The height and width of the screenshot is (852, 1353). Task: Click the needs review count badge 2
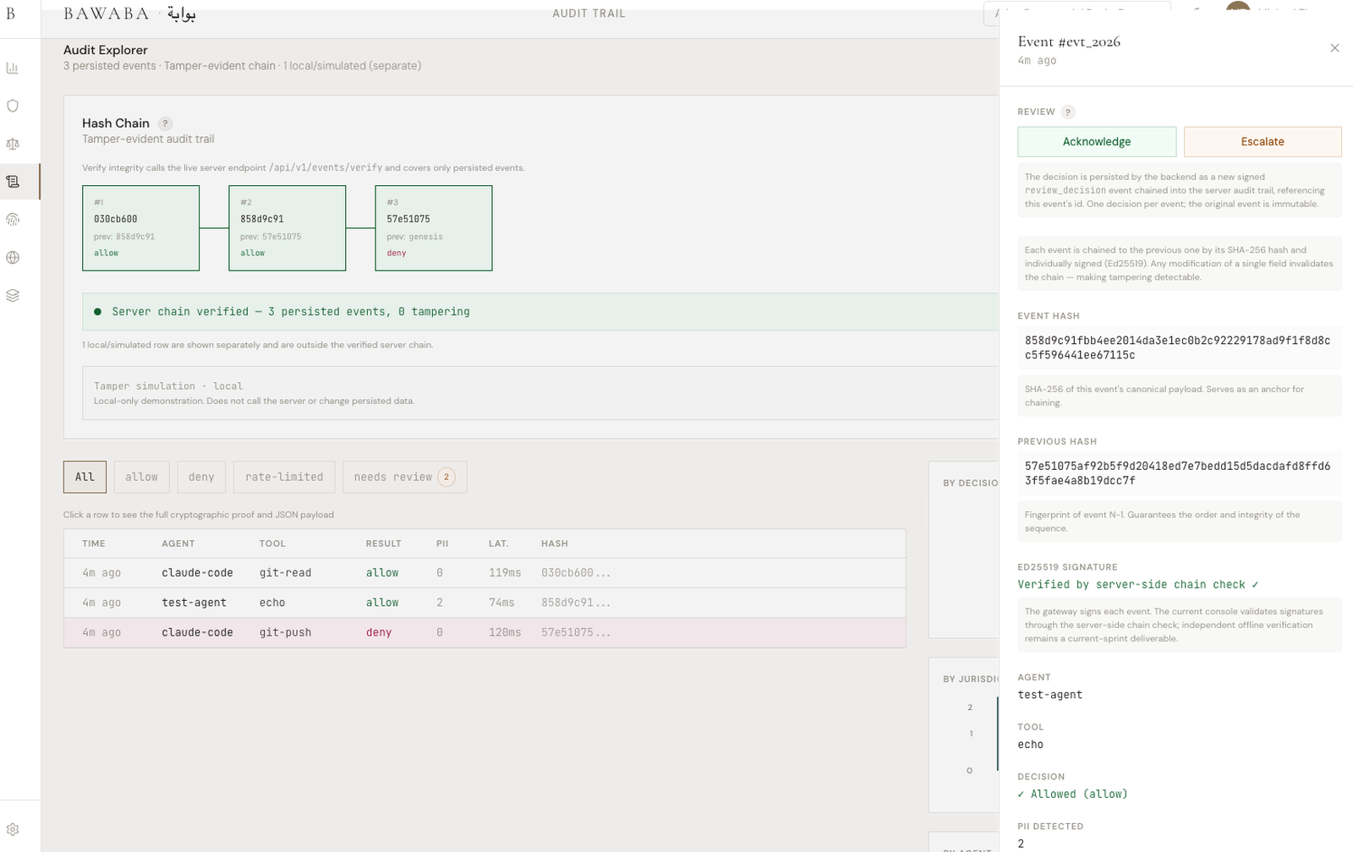446,477
